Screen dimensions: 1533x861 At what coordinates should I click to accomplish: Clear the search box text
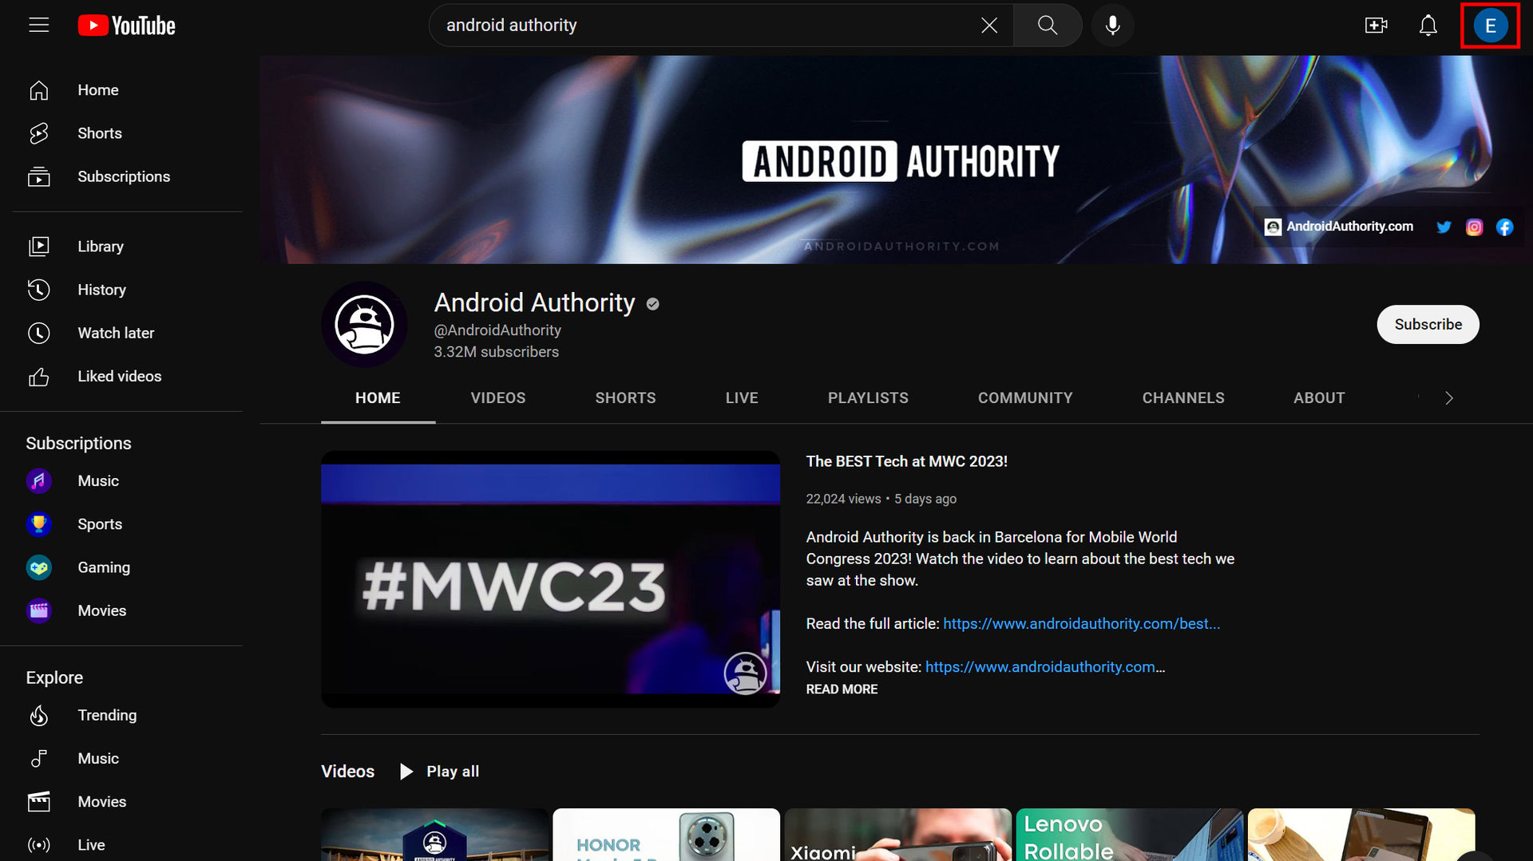tap(989, 26)
